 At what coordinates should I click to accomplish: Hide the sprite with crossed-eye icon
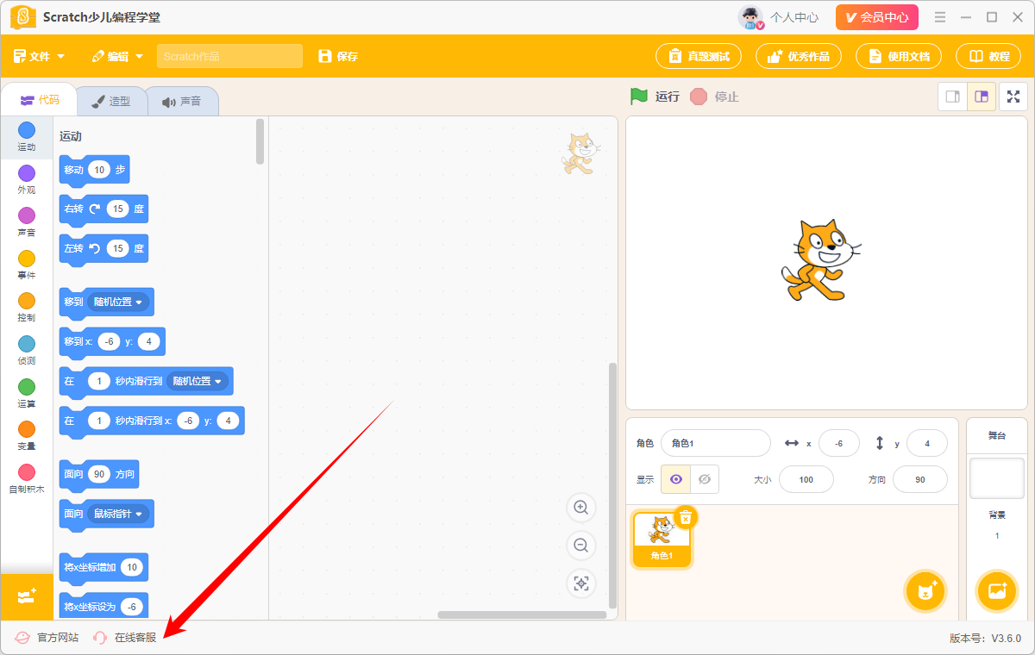coord(705,479)
